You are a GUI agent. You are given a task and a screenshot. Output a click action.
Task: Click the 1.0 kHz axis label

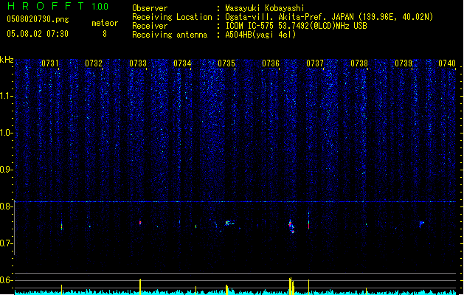(6, 133)
